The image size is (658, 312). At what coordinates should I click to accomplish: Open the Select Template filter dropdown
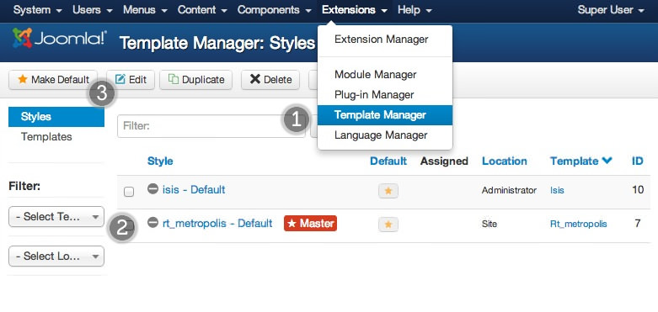click(56, 216)
